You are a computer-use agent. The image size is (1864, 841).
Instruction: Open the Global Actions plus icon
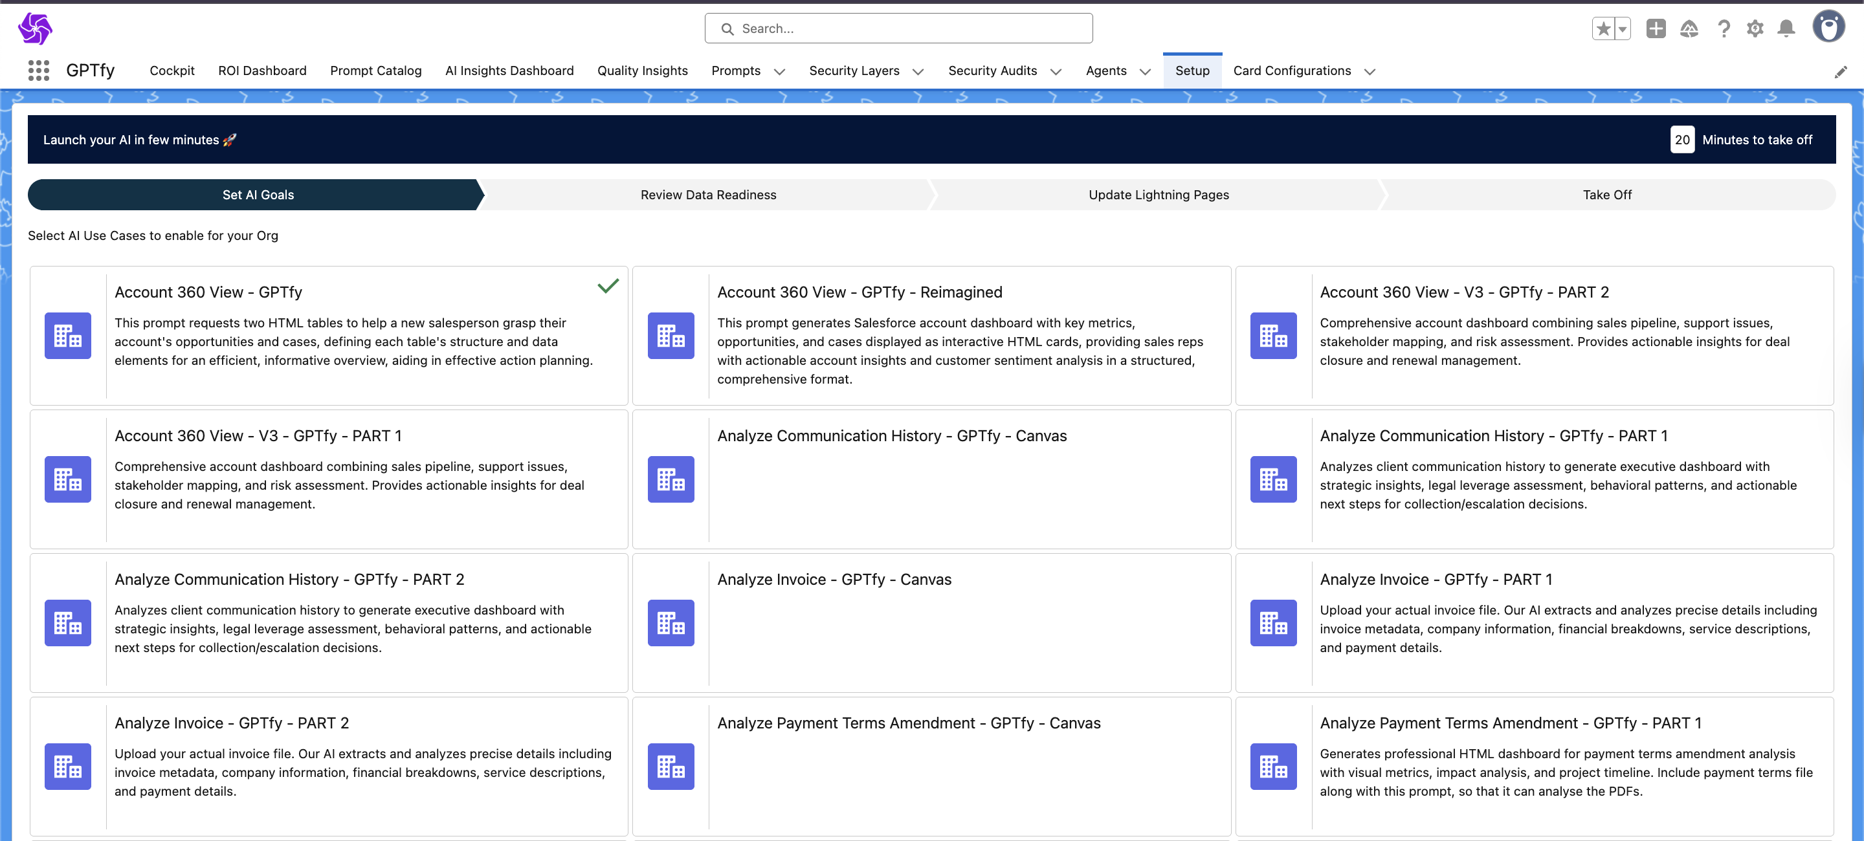1656,29
